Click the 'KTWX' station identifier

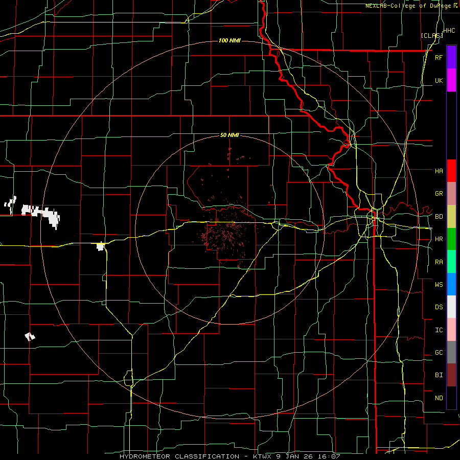tap(262, 456)
